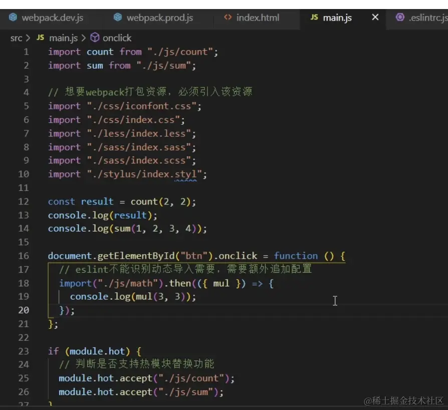Viewport: 448px width, 410px height.
Task: Click the hot module comment on line 24
Action: click(x=136, y=364)
